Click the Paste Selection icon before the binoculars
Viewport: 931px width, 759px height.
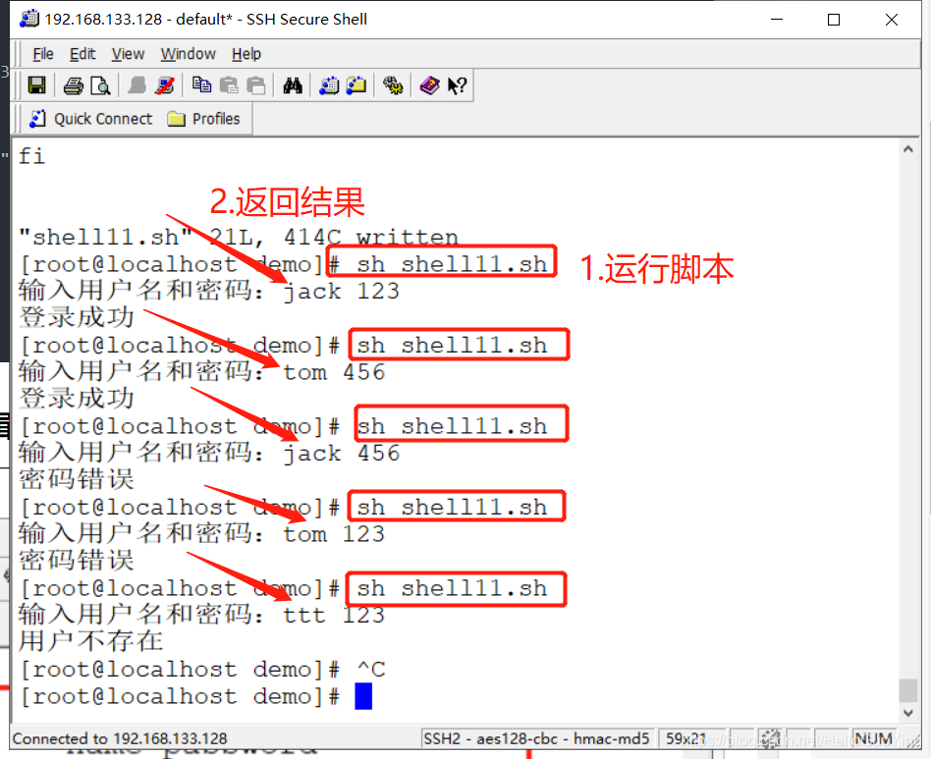(256, 85)
